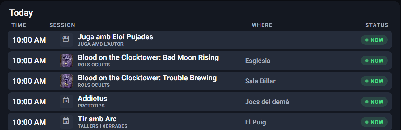Click the NOW badge on Tir amb Arc row
401x130 pixels.
pyautogui.click(x=374, y=122)
